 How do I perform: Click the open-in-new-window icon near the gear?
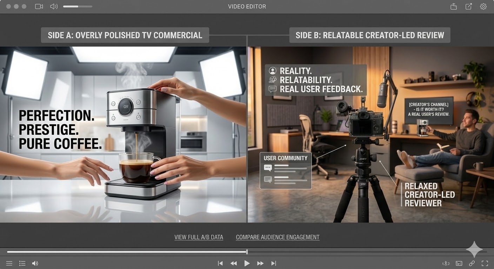[468, 6]
